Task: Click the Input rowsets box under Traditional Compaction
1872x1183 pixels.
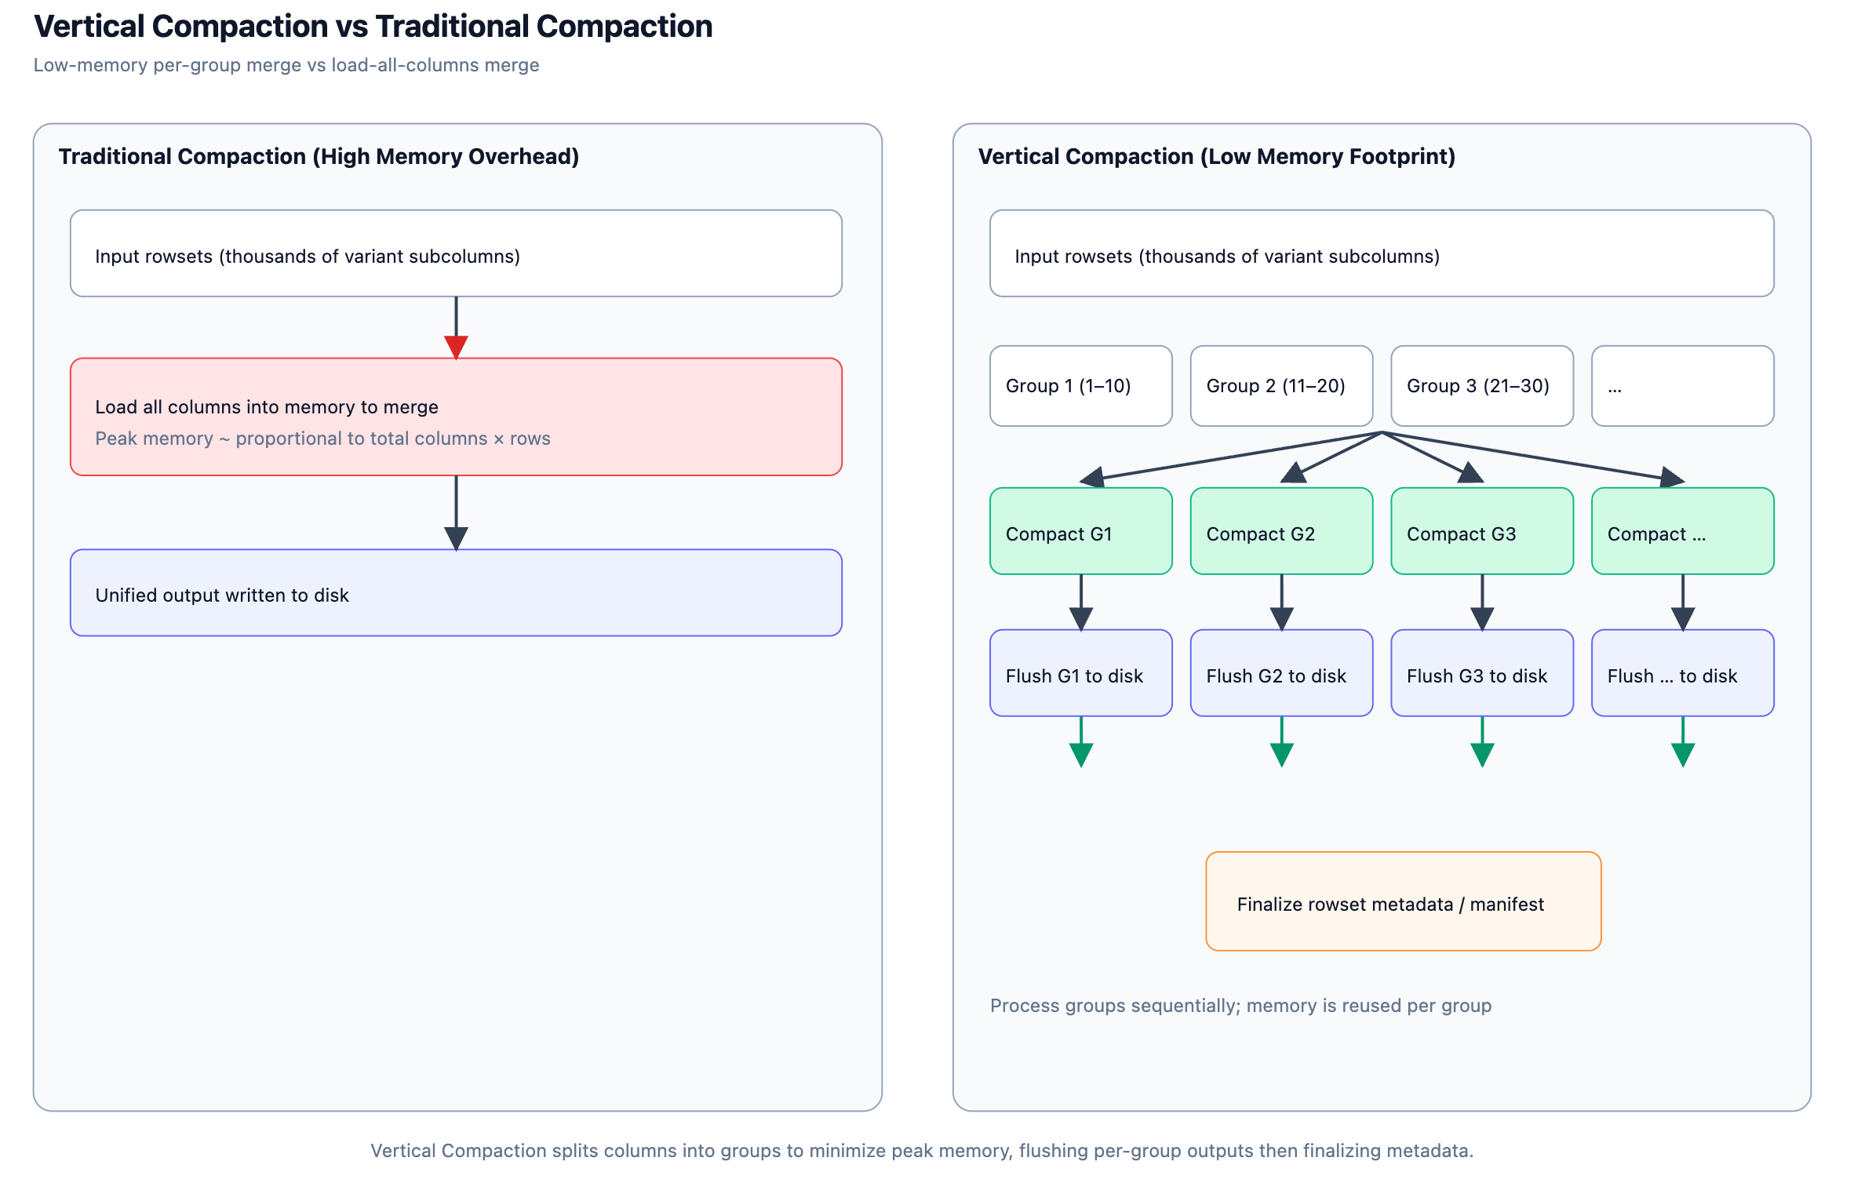Action: (x=456, y=253)
